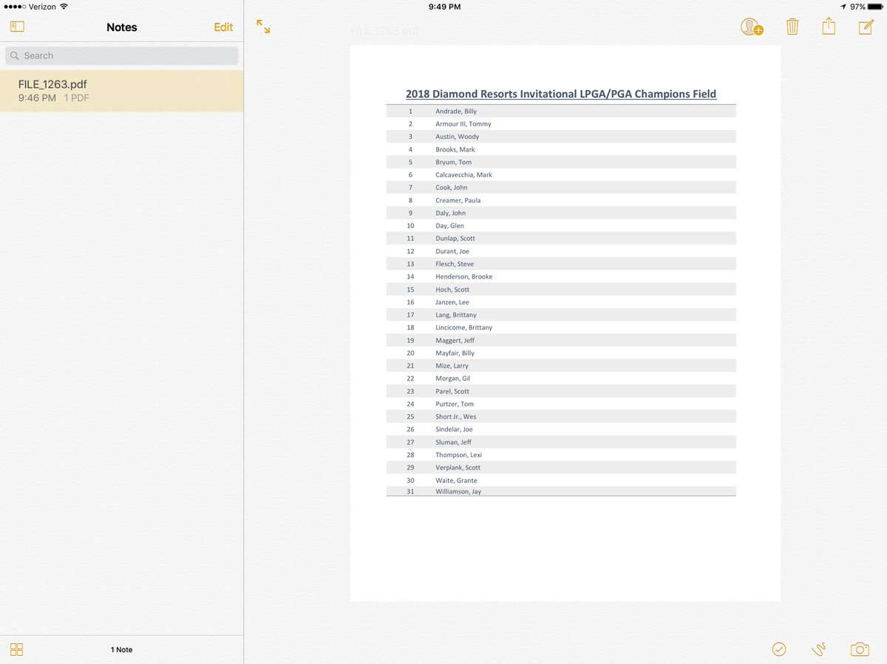Select row 'Henderson, Brooke'
This screenshot has height=664, width=887.
click(x=561, y=277)
